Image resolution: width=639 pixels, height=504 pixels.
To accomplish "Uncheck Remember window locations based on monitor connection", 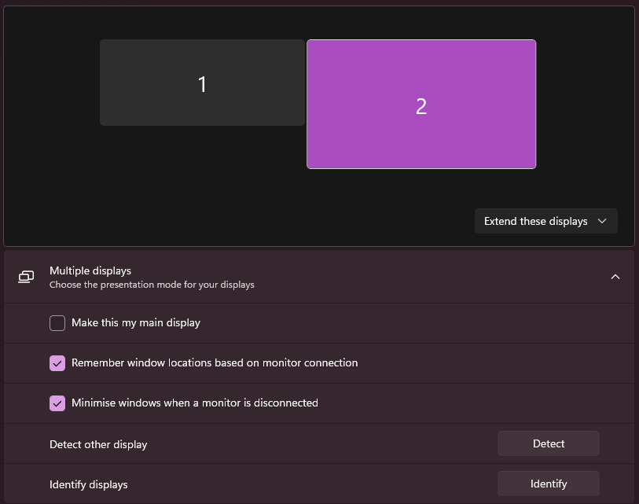I will 57,363.
